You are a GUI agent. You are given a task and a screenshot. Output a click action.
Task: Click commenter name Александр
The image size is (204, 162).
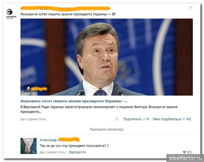pos(48,140)
